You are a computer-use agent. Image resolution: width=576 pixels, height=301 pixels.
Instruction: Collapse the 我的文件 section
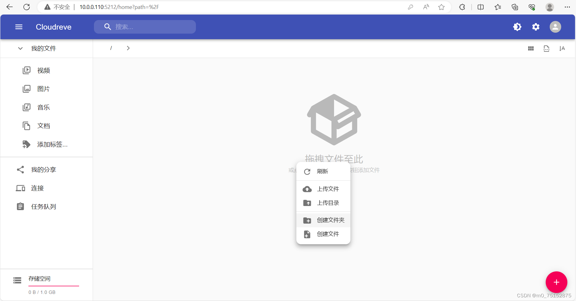(20, 48)
